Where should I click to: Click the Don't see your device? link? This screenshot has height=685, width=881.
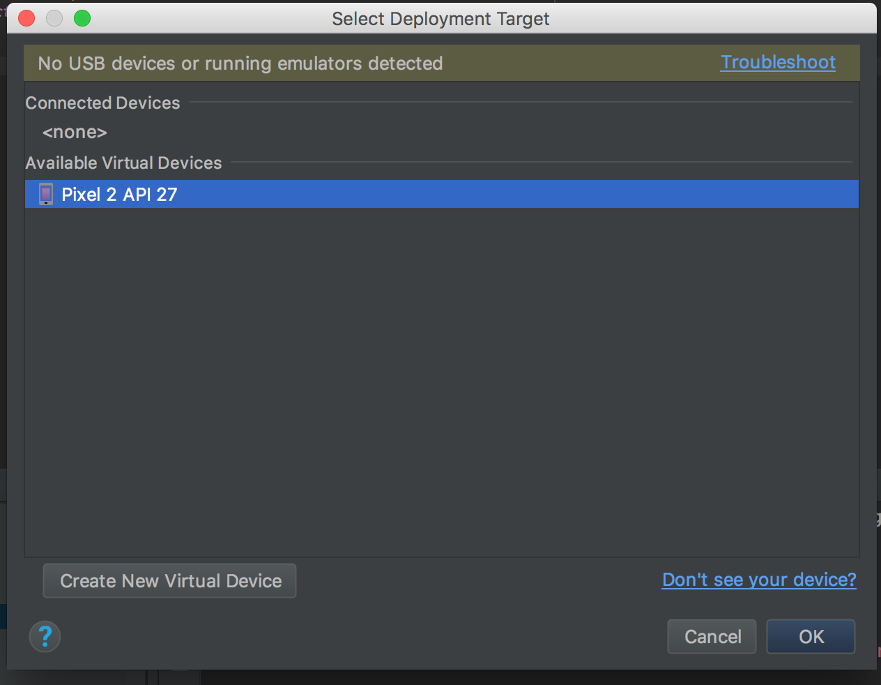pyautogui.click(x=758, y=580)
